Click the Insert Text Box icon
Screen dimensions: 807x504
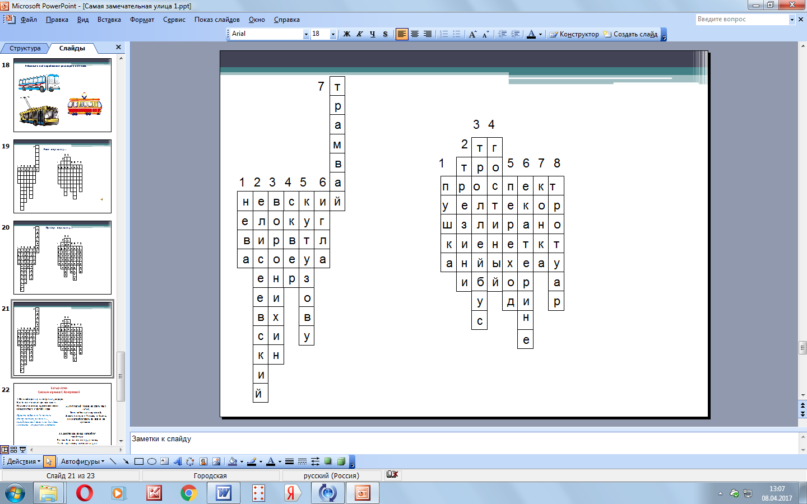pos(164,461)
